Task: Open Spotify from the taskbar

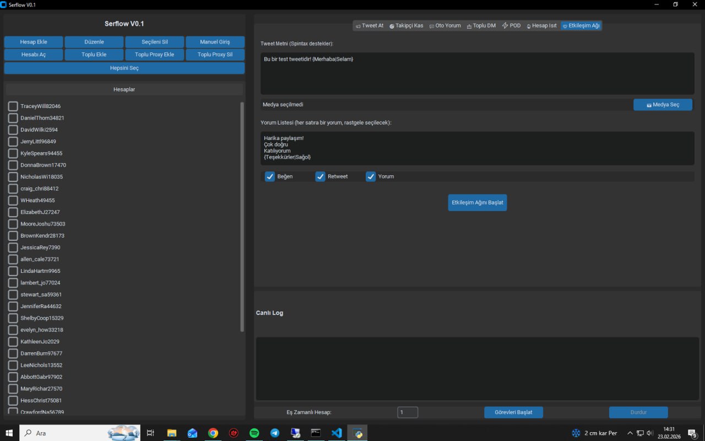Action: [254, 433]
